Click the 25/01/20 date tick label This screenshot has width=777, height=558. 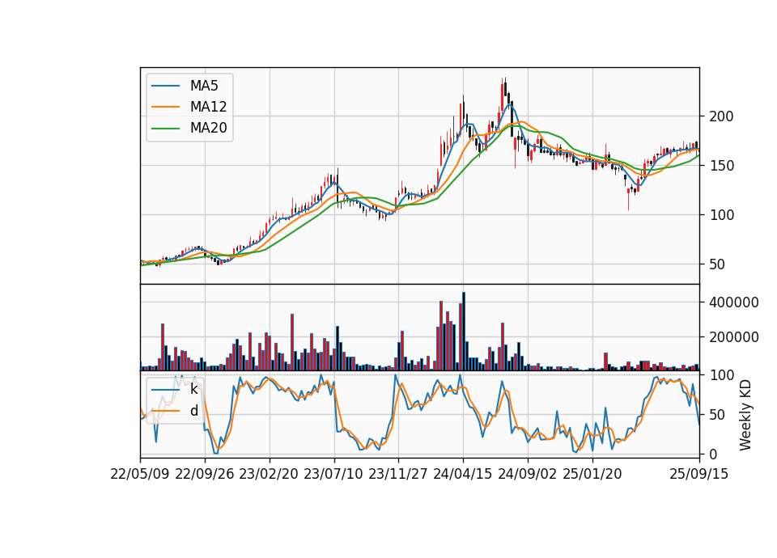click(x=592, y=474)
